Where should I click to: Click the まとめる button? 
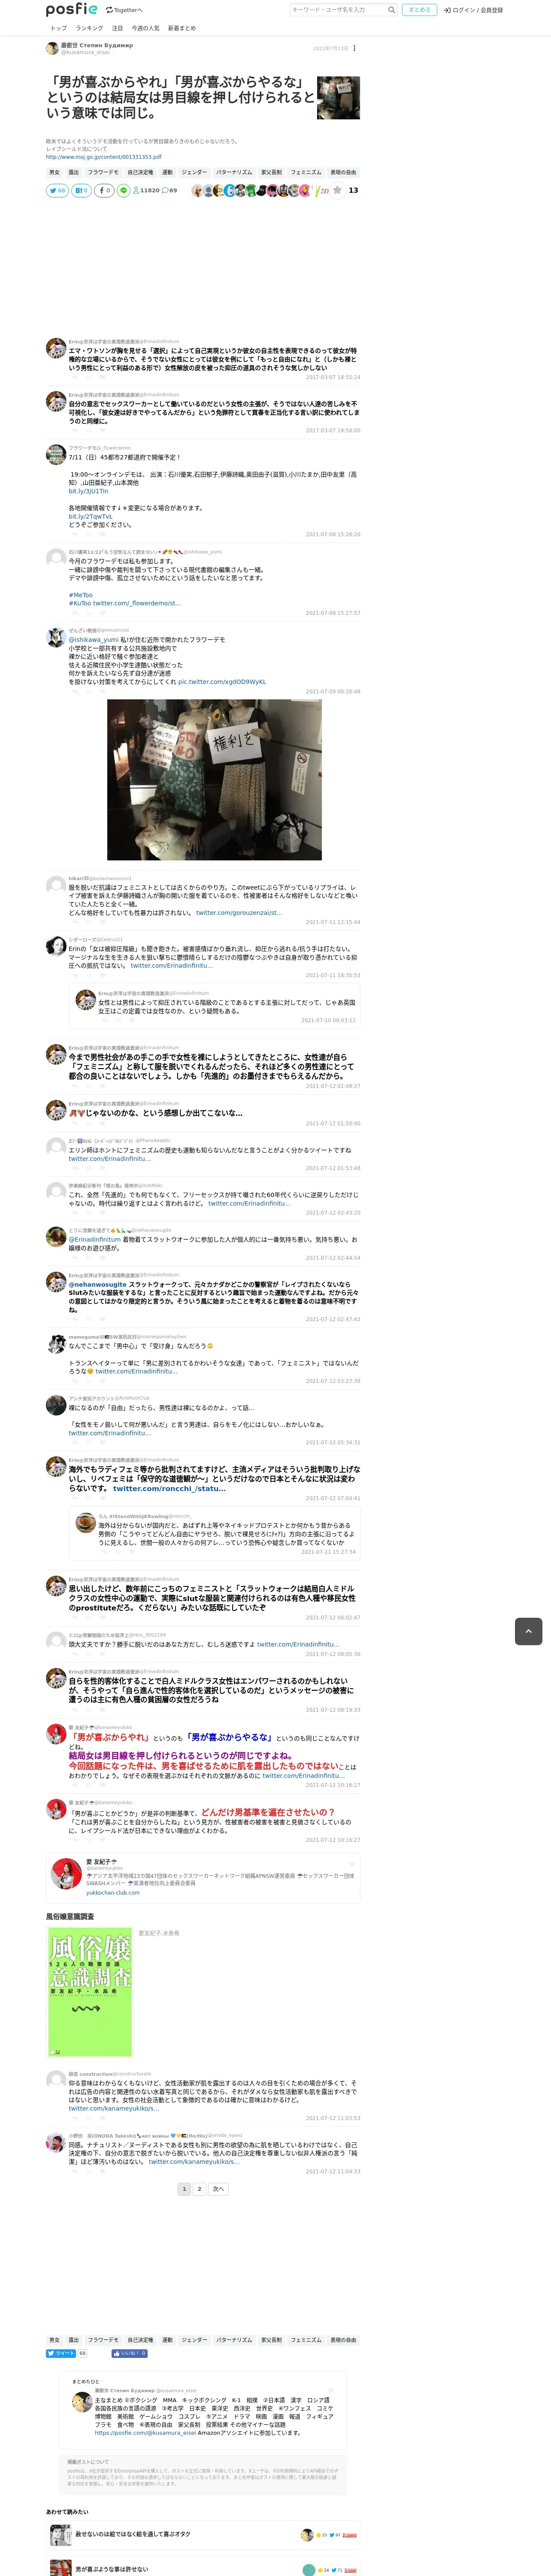(x=419, y=10)
